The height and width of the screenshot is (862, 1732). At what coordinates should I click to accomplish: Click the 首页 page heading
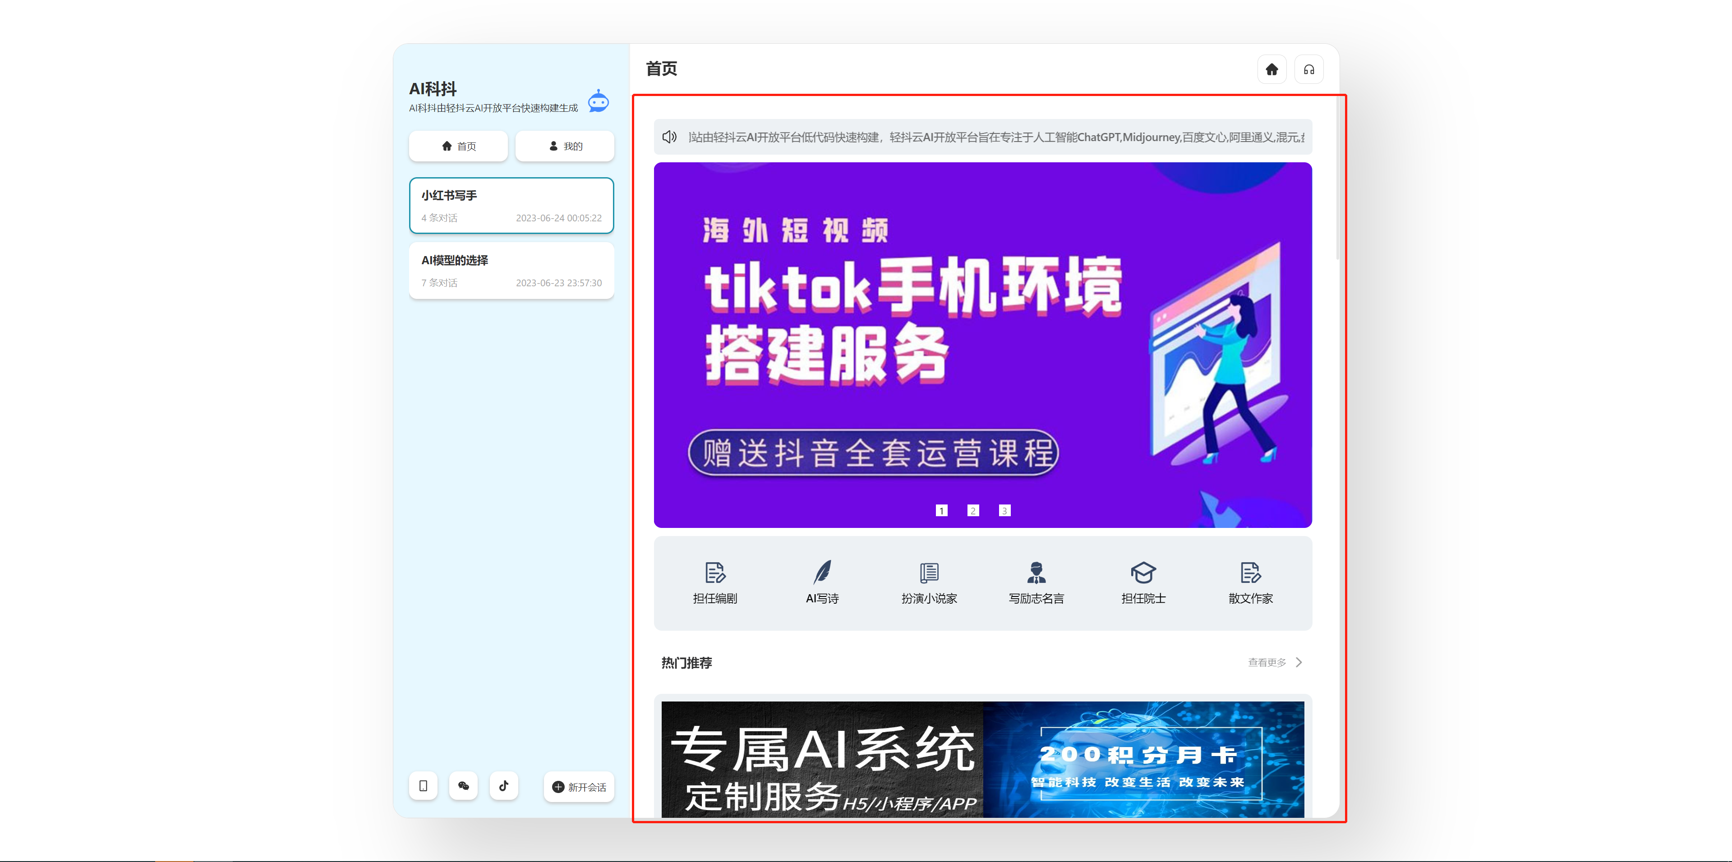[662, 69]
